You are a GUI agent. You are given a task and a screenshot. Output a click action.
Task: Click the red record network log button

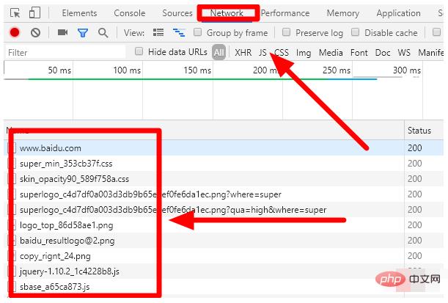pos(15,32)
